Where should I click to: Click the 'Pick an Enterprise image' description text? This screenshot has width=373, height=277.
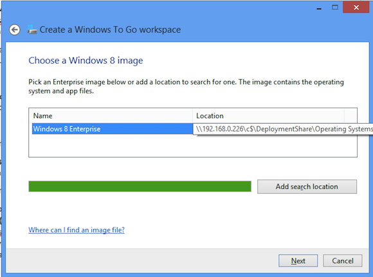186,86
